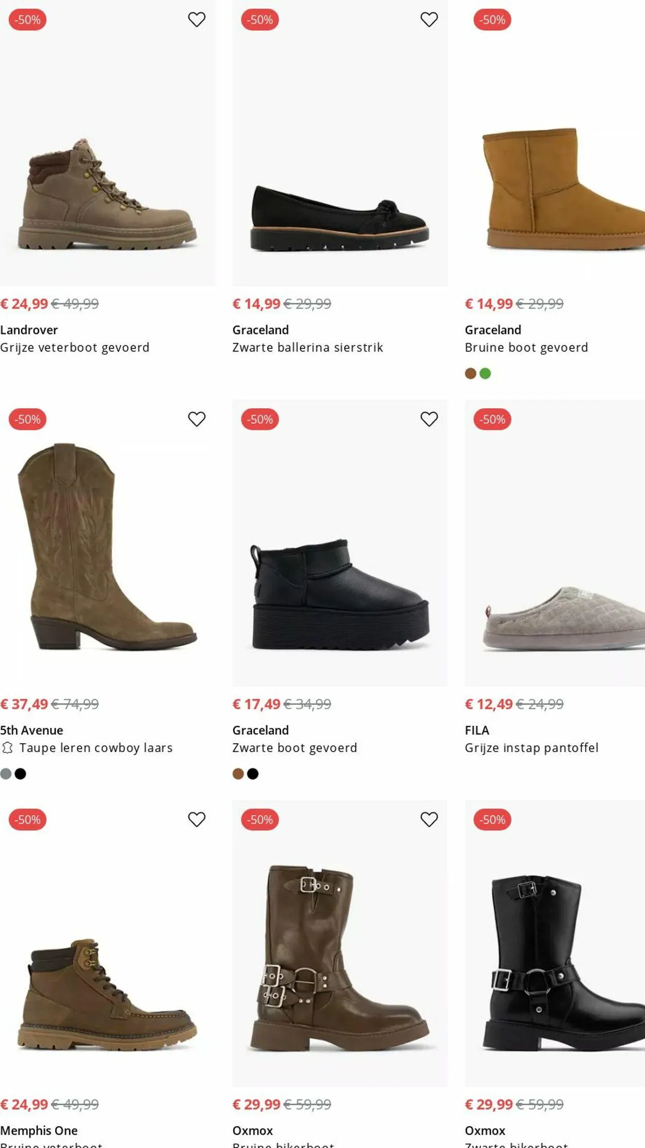
Task: Choose brown swatch for Zwarte boot gevoerd
Action: point(238,774)
